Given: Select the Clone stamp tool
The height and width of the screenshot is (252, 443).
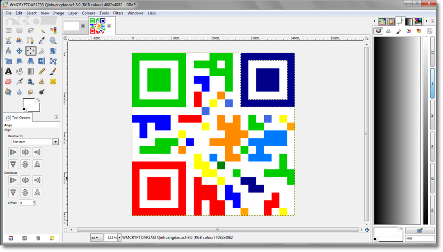Looking at the screenshot, I should coord(42,82).
